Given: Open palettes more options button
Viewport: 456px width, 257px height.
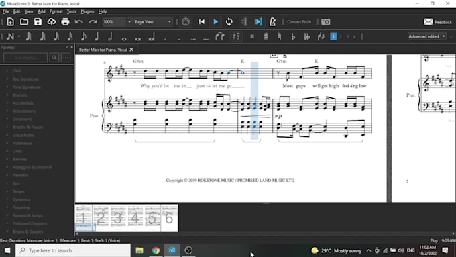Looking at the screenshot, I should point(66,58).
